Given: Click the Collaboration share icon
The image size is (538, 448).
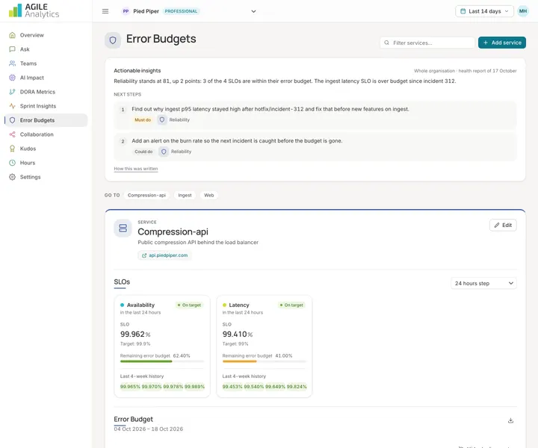Looking at the screenshot, I should pos(13,134).
